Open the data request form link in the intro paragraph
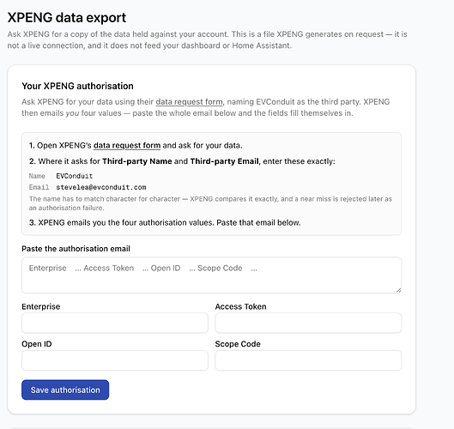This screenshot has width=454, height=429. (189, 102)
